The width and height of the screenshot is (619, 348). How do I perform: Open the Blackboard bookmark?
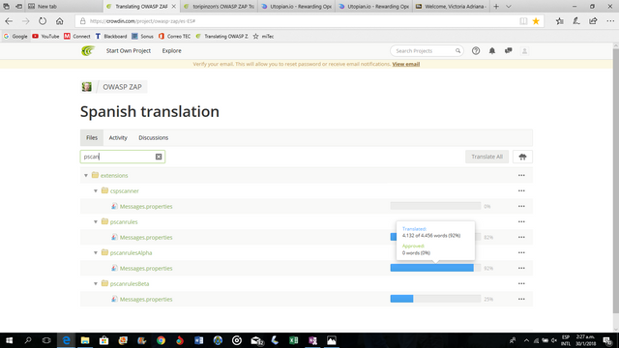[111, 37]
